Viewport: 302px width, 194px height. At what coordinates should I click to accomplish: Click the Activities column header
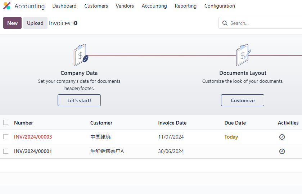[288, 123]
